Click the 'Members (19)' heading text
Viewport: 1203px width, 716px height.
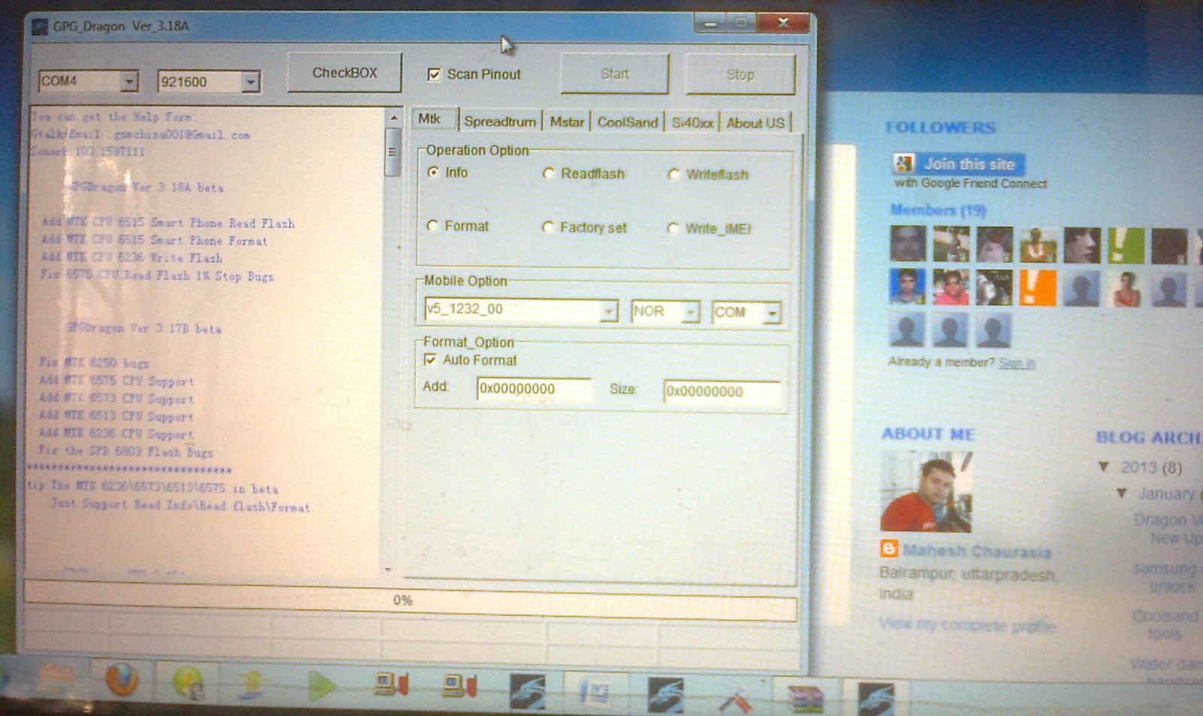[x=938, y=210]
